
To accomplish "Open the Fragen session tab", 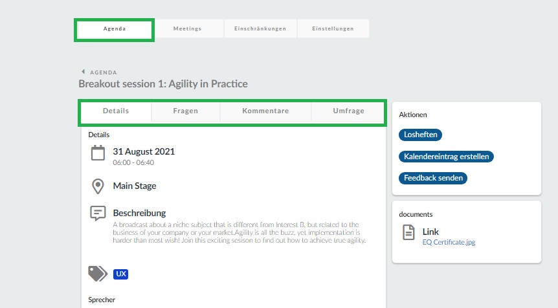I will (x=185, y=111).
